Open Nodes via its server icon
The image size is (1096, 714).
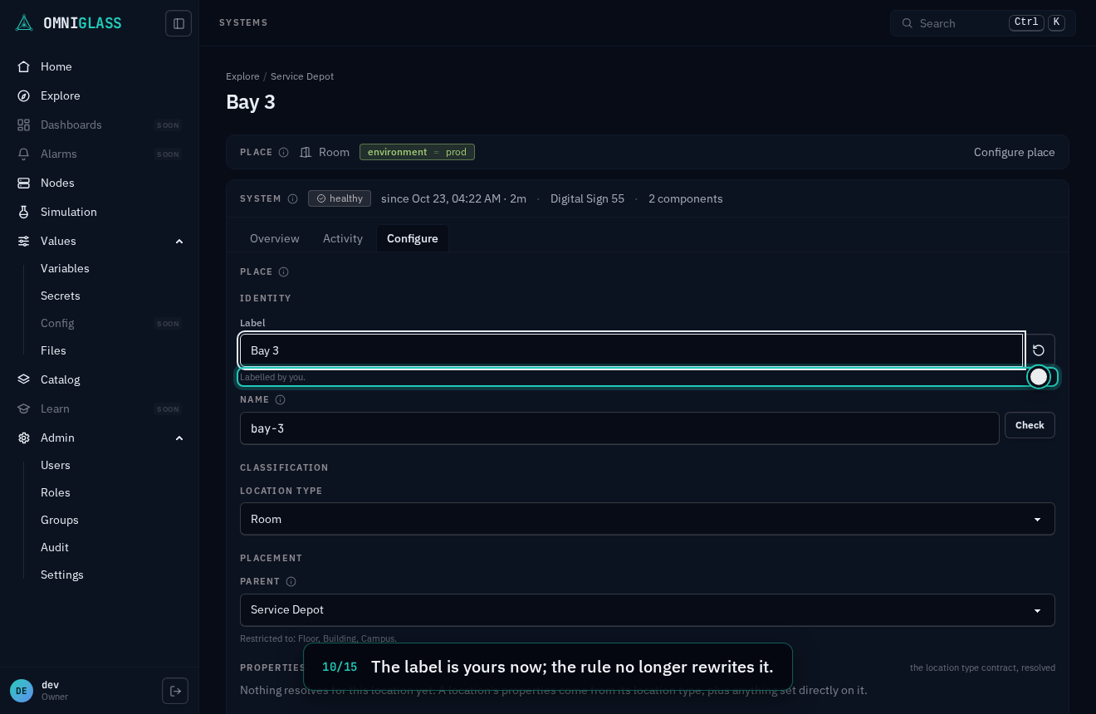24,183
